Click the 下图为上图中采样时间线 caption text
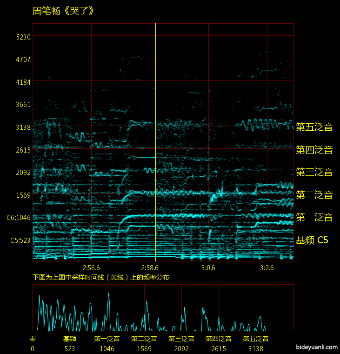This screenshot has height=354, width=340. [100, 277]
